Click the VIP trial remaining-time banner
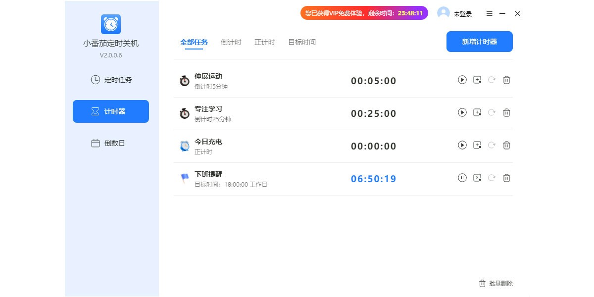This screenshot has width=594, height=297. 364,13
